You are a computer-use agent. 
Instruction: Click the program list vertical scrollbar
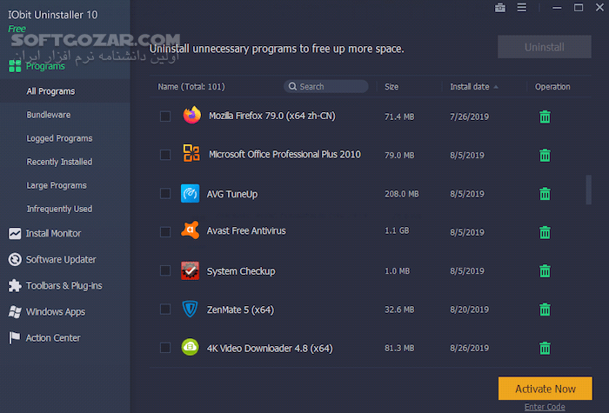(589, 190)
